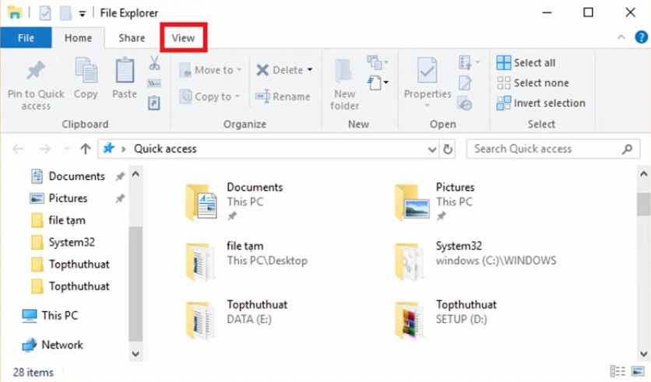Screen dimensions: 651x382
Task: Switch to details view in status bar
Action: click(x=618, y=371)
